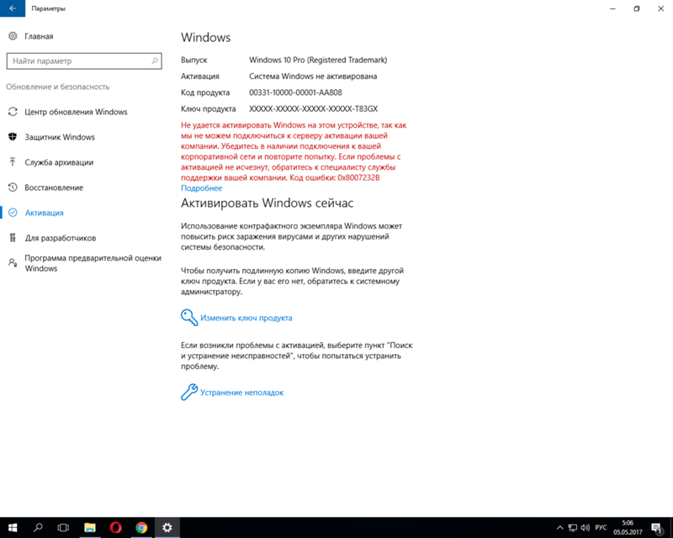Click the Восстановление history icon
673x538 pixels.
[x=13, y=187]
